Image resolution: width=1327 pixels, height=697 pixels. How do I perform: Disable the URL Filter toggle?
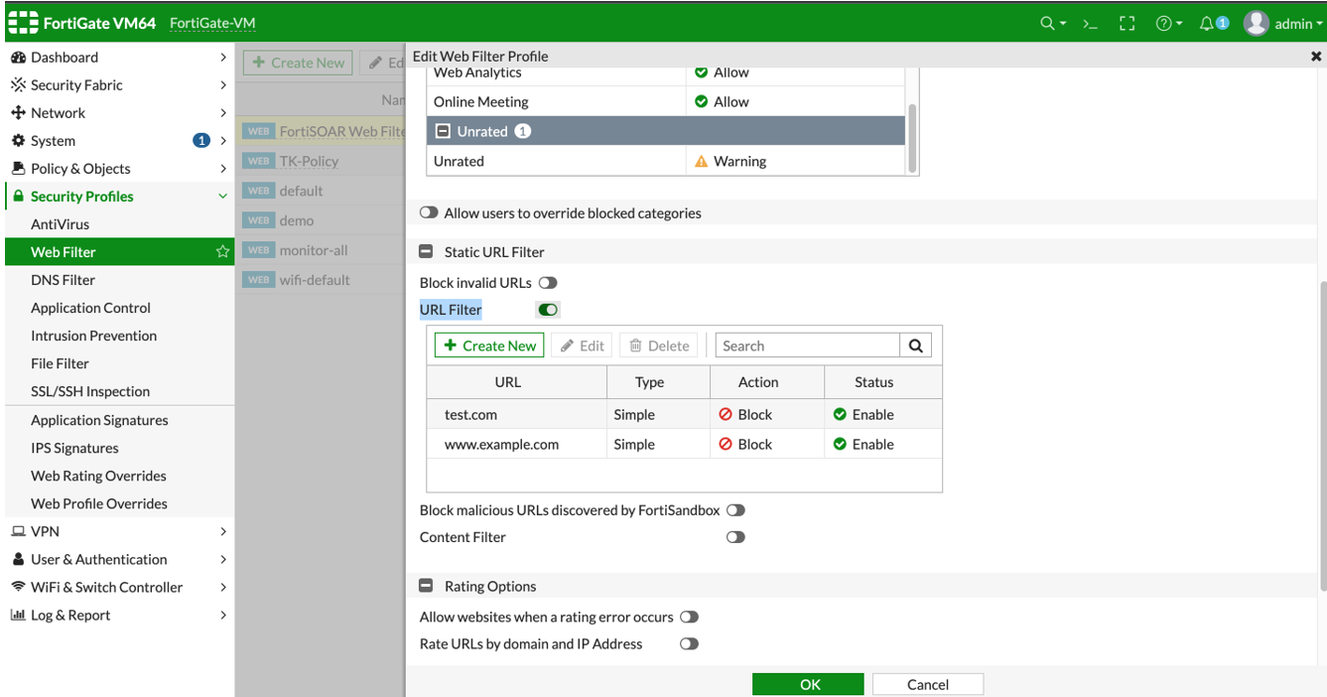548,310
